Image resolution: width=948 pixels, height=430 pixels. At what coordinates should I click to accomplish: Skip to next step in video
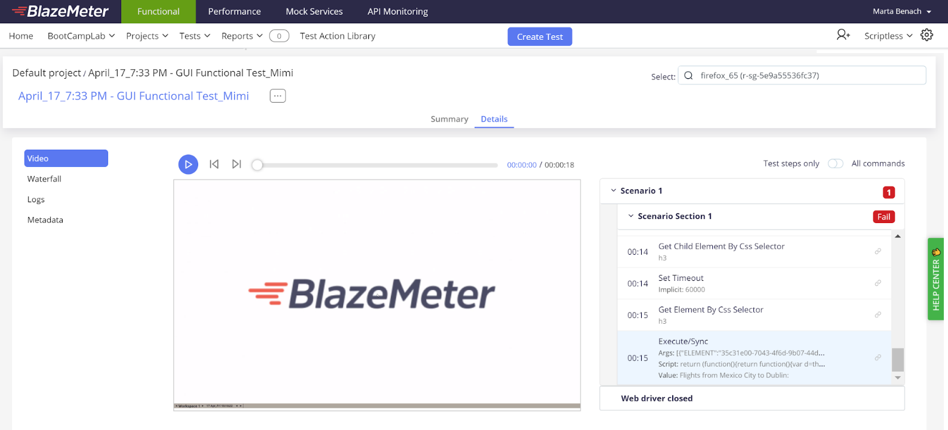tap(236, 164)
